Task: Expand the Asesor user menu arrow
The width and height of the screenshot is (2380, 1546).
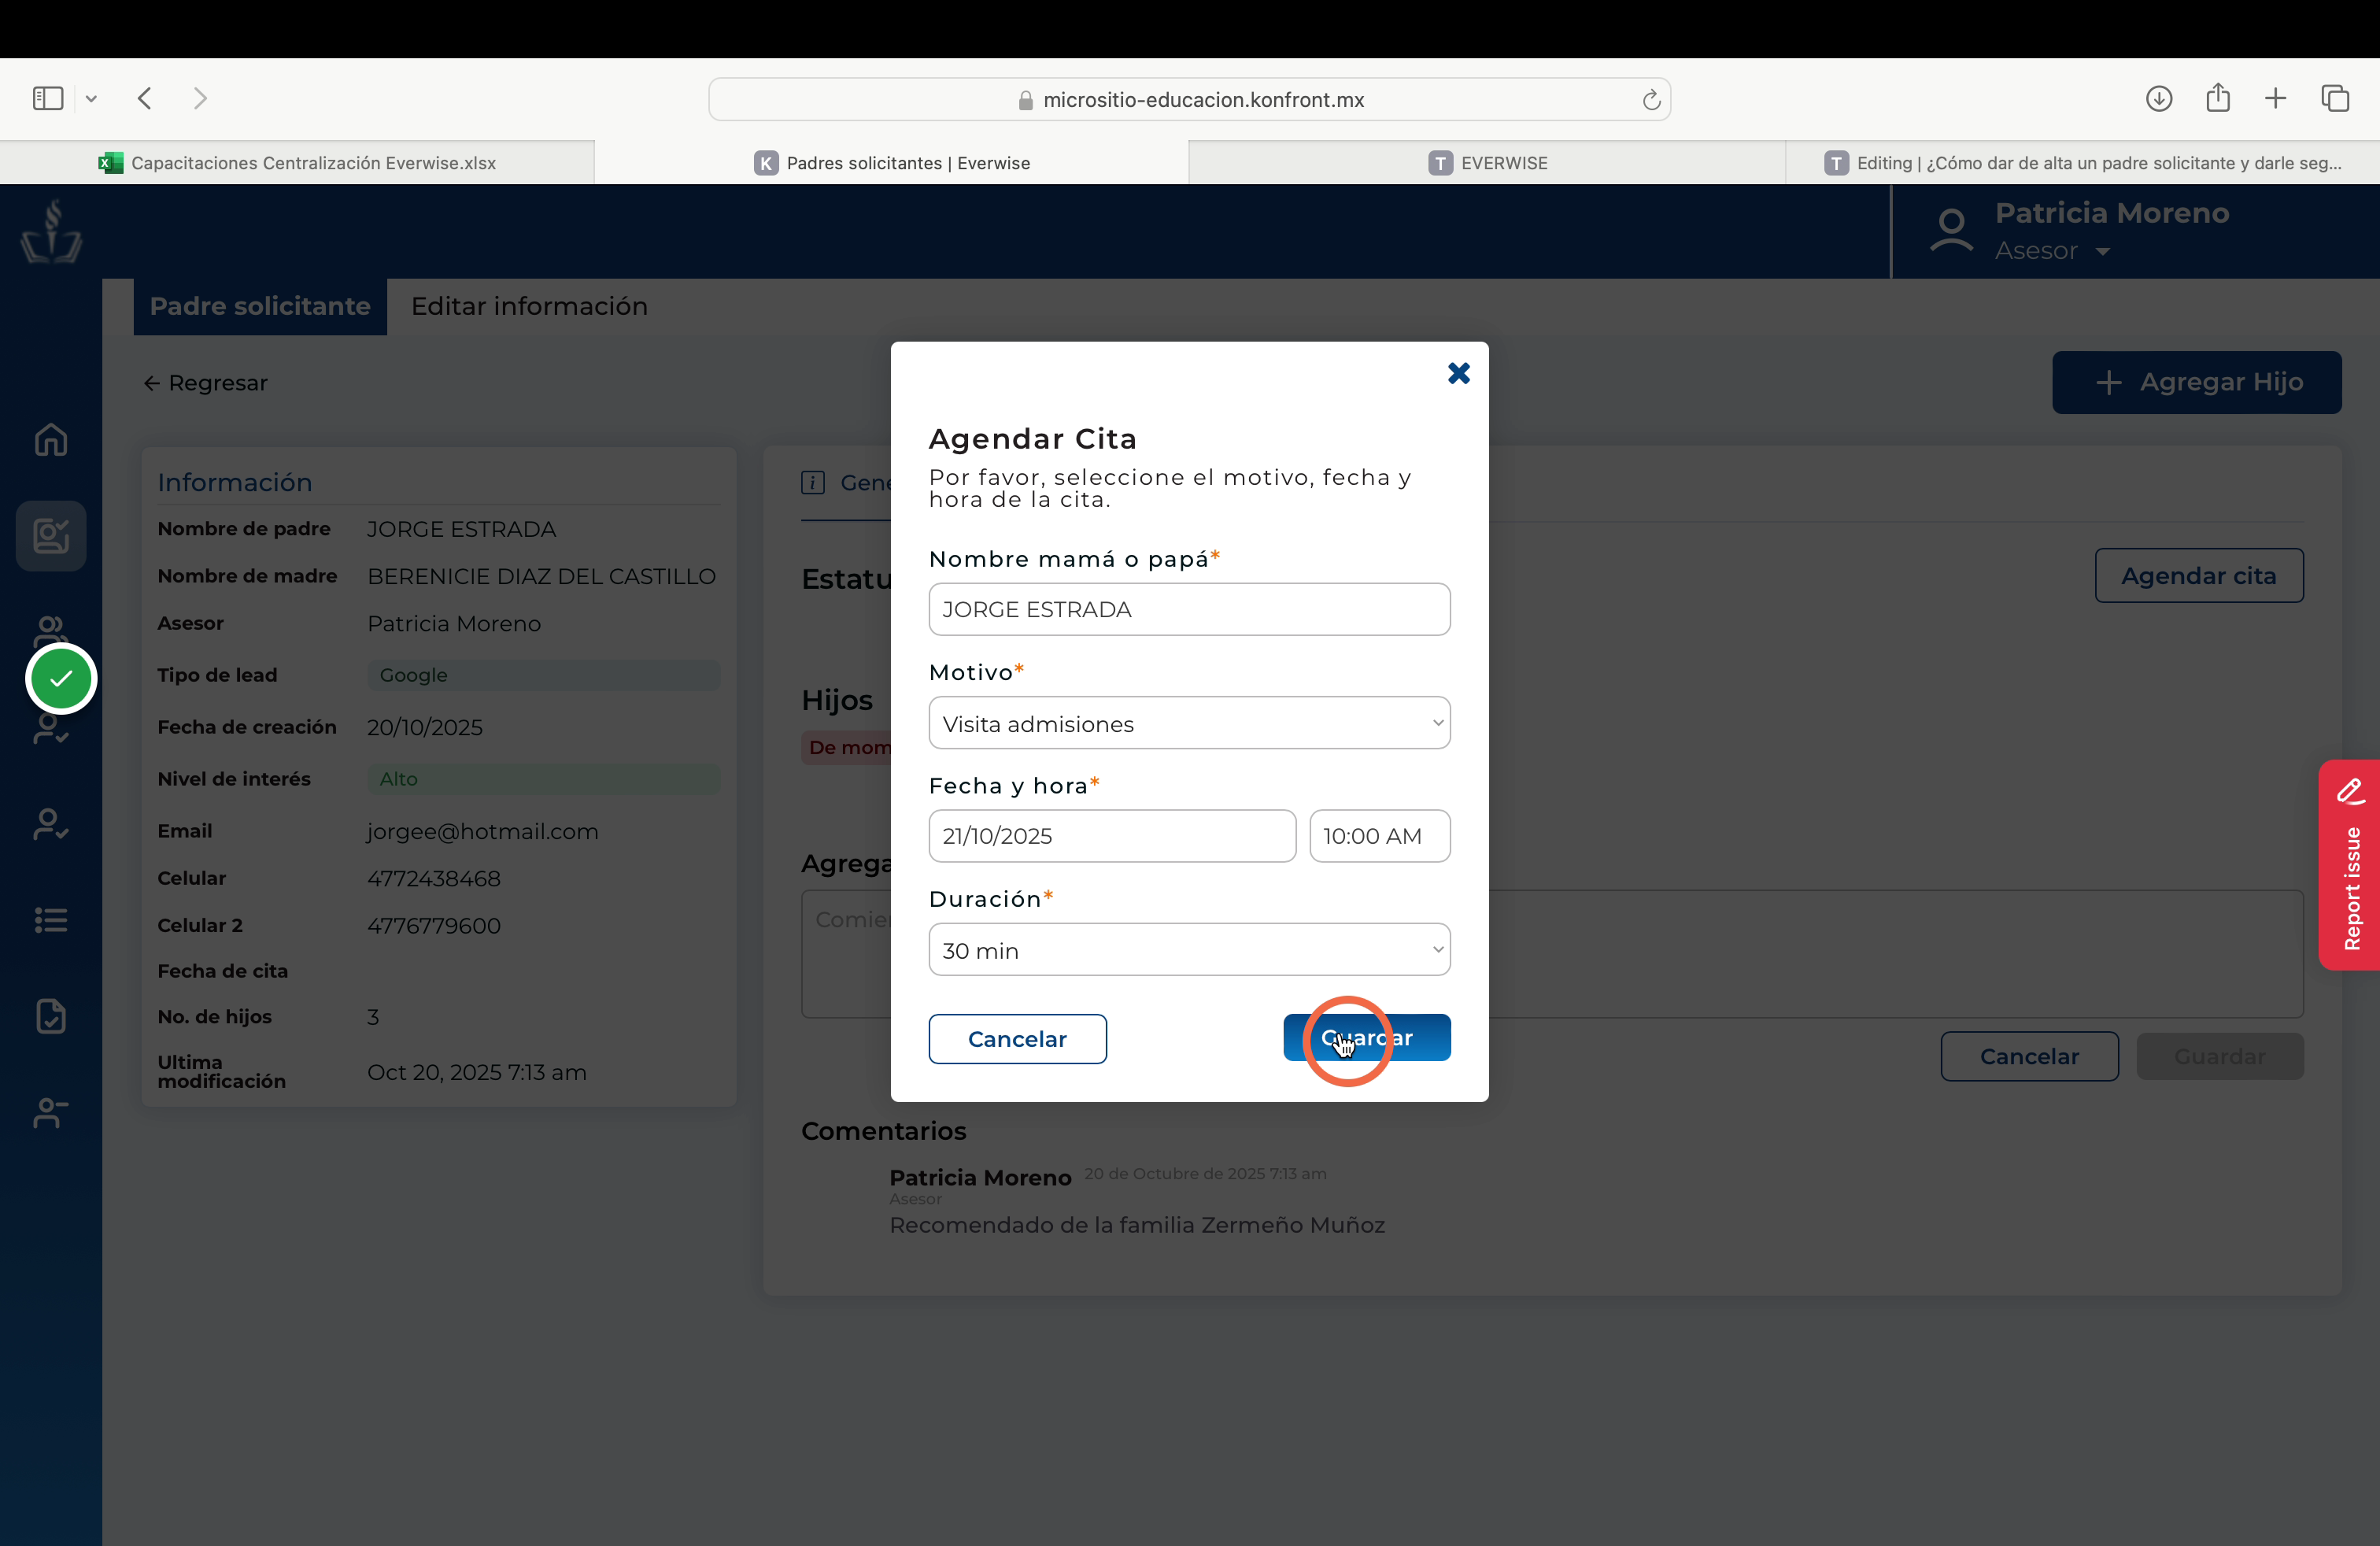Action: [x=2103, y=251]
